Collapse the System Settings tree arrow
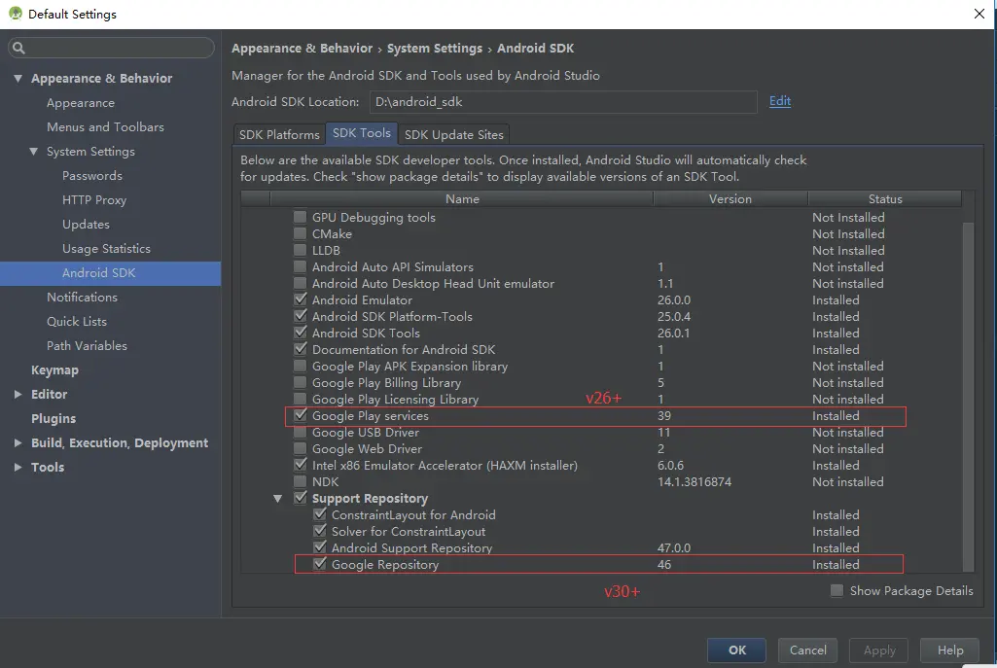 (34, 152)
